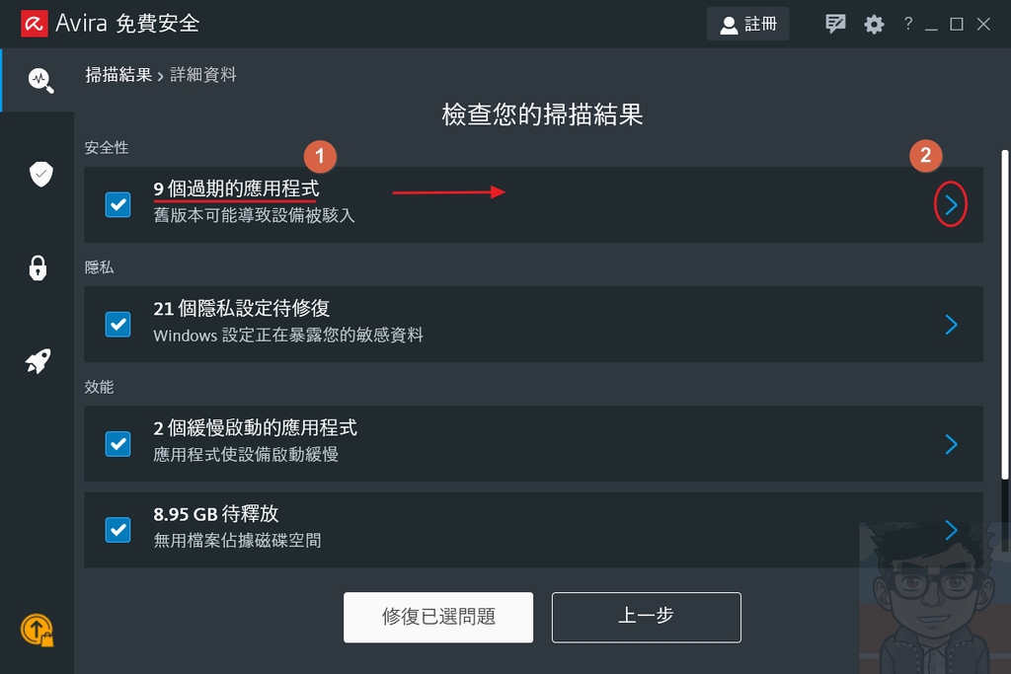Uncheck the 9 個過期的應用程式 checkbox
The width and height of the screenshot is (1011, 674).
118,205
